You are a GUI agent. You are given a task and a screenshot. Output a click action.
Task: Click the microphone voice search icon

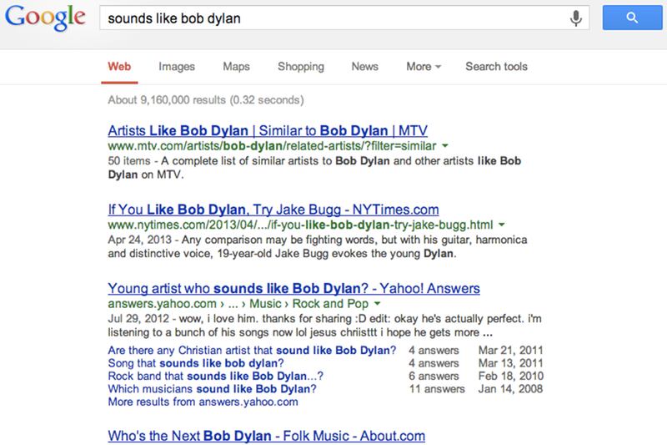tap(574, 18)
